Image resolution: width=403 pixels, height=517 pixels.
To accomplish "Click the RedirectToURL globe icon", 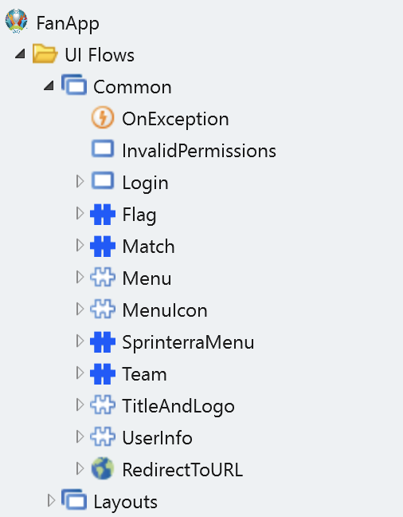I will [x=103, y=468].
